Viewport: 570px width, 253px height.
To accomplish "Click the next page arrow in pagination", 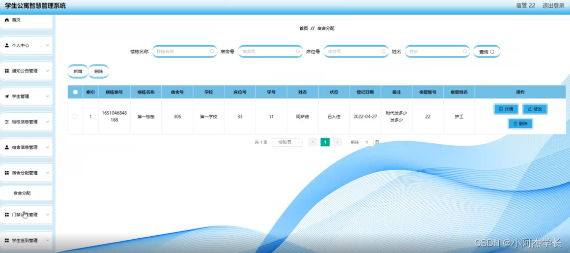I will coord(337,142).
